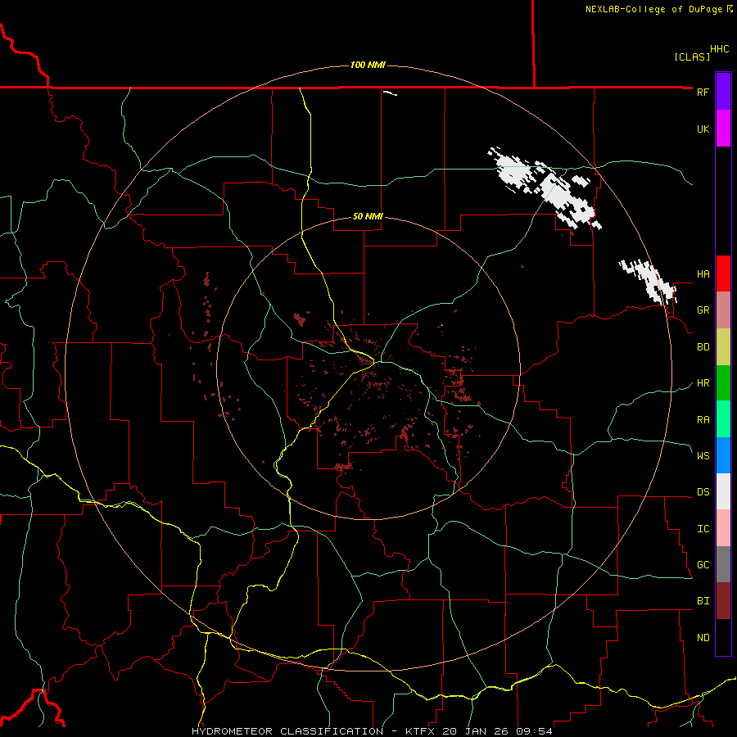Click the radar site center where the highways converge
737x737 pixels.
[375, 362]
